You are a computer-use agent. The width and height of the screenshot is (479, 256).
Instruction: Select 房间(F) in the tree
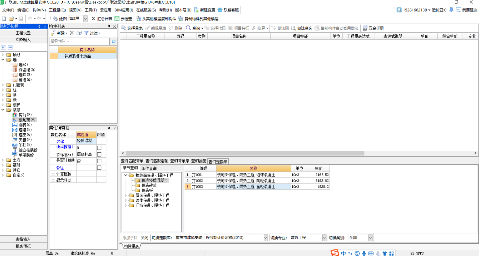22,115
